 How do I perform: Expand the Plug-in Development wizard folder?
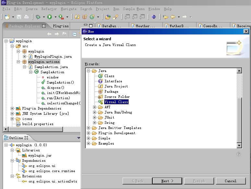click(88, 133)
